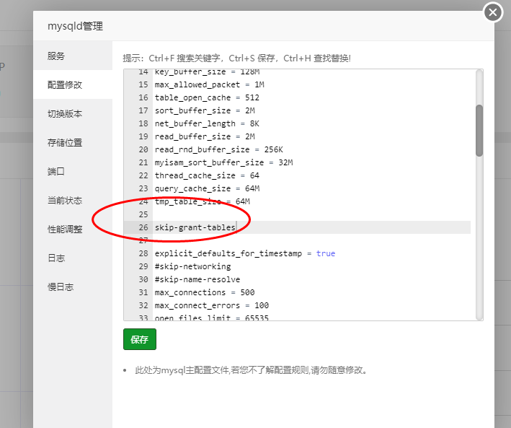Image resolution: width=511 pixels, height=428 pixels.
Task: Select the 配置修改 tab
Action: 73,84
